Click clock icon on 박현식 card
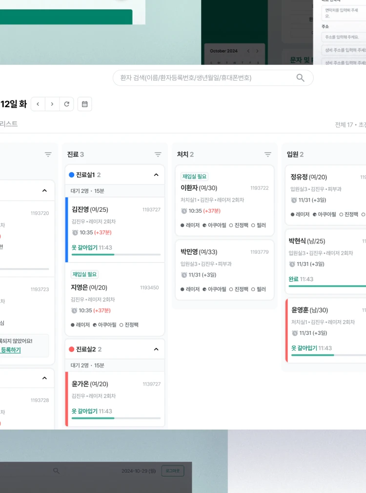This screenshot has width=366, height=493. click(x=292, y=264)
